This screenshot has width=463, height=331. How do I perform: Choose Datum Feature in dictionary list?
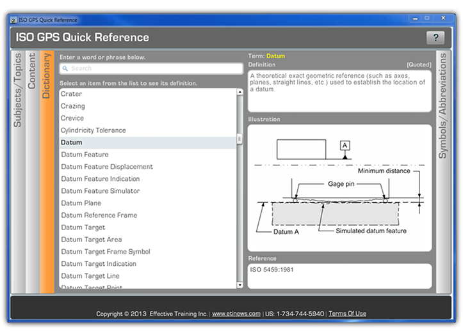tap(85, 155)
